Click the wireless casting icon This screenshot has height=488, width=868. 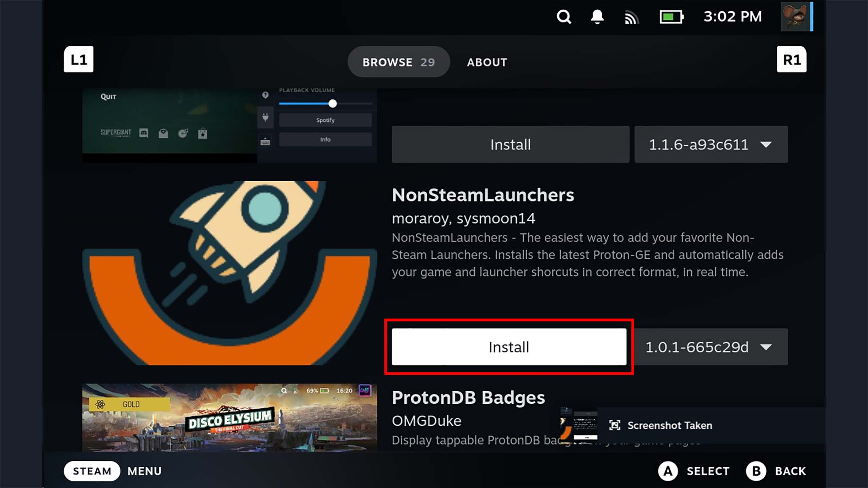coord(631,17)
